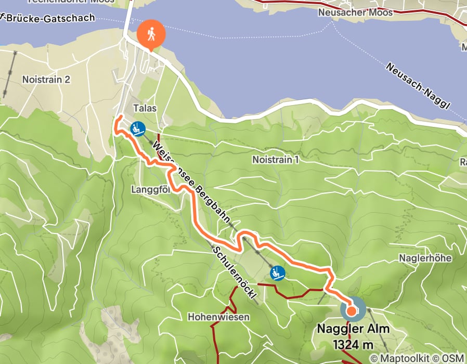This screenshot has width=467, height=364.
Task: Select the Naglerhöhe label
Action: 425,258
